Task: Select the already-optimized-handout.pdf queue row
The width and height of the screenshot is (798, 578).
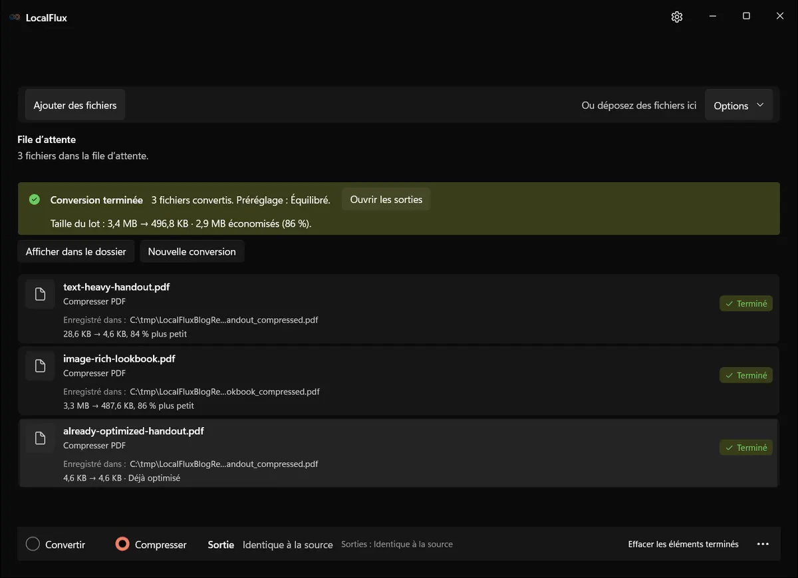Action: [x=398, y=452]
